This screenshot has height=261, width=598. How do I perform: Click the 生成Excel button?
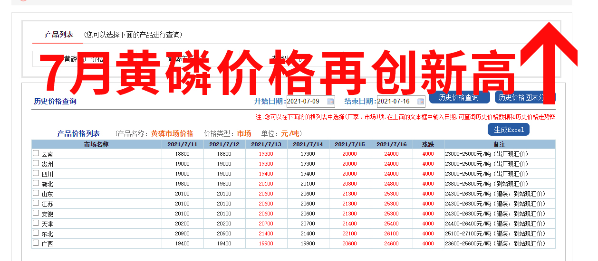(x=509, y=130)
